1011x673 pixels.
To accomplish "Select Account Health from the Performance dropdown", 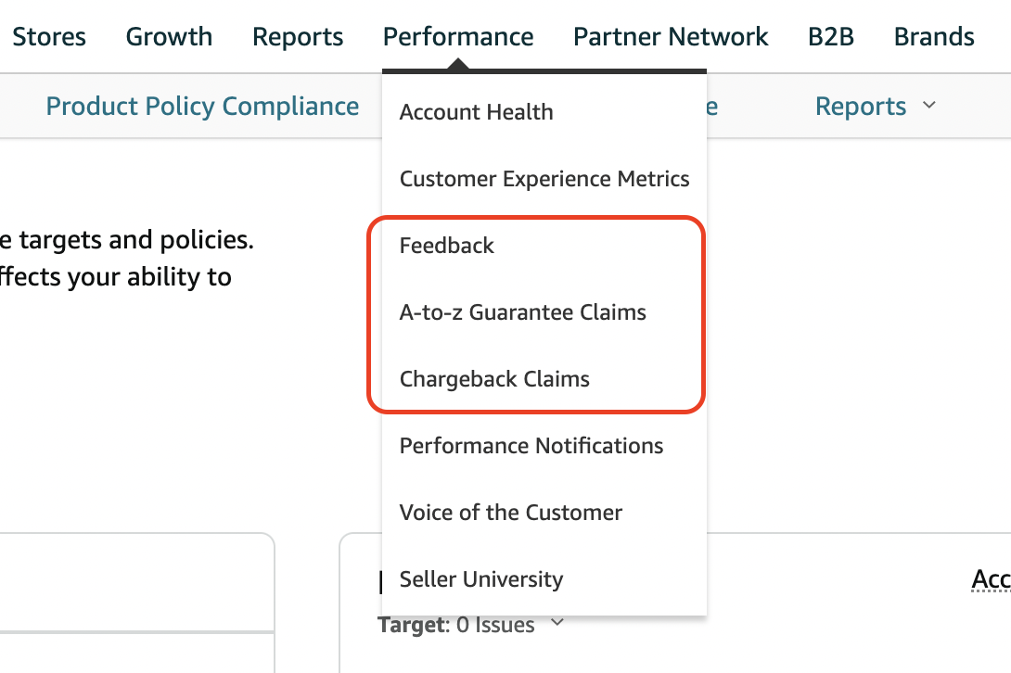I will coord(476,112).
